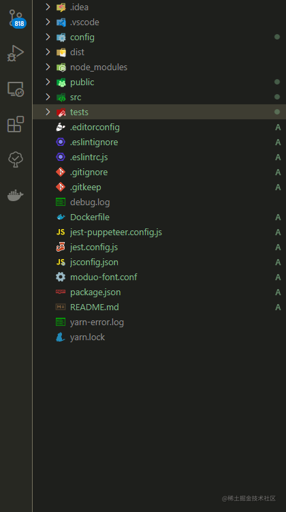Click the modified dot beside config folder

coord(277,37)
